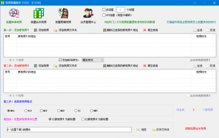This screenshot has height=138, width=219.
Task: Open B站热门二次元视频 tutorial link
Action: pos(130,22)
